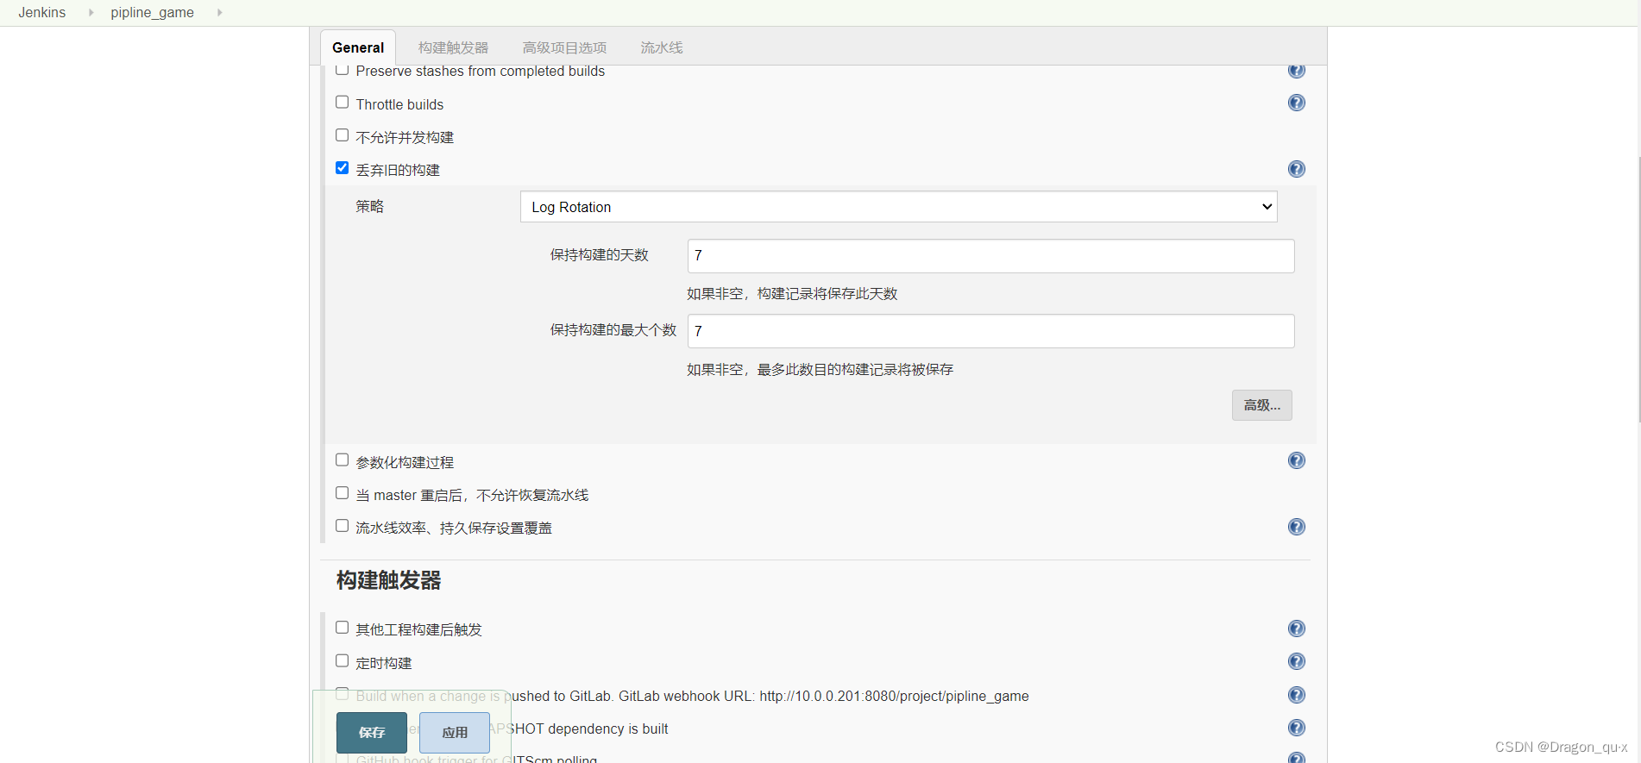The height and width of the screenshot is (763, 1641).
Task: Check 不允许并发构建 option
Action: click(342, 135)
